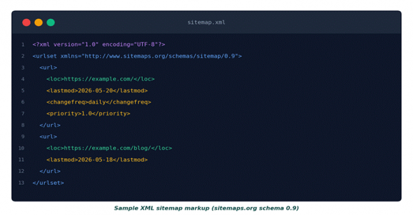Viewport: 413px width, 215px height.
Task: Click the </url> closing tag on line 12
Action: point(50,171)
